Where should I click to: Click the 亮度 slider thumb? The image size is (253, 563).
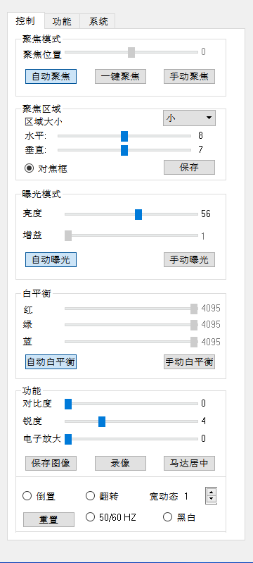click(x=138, y=214)
